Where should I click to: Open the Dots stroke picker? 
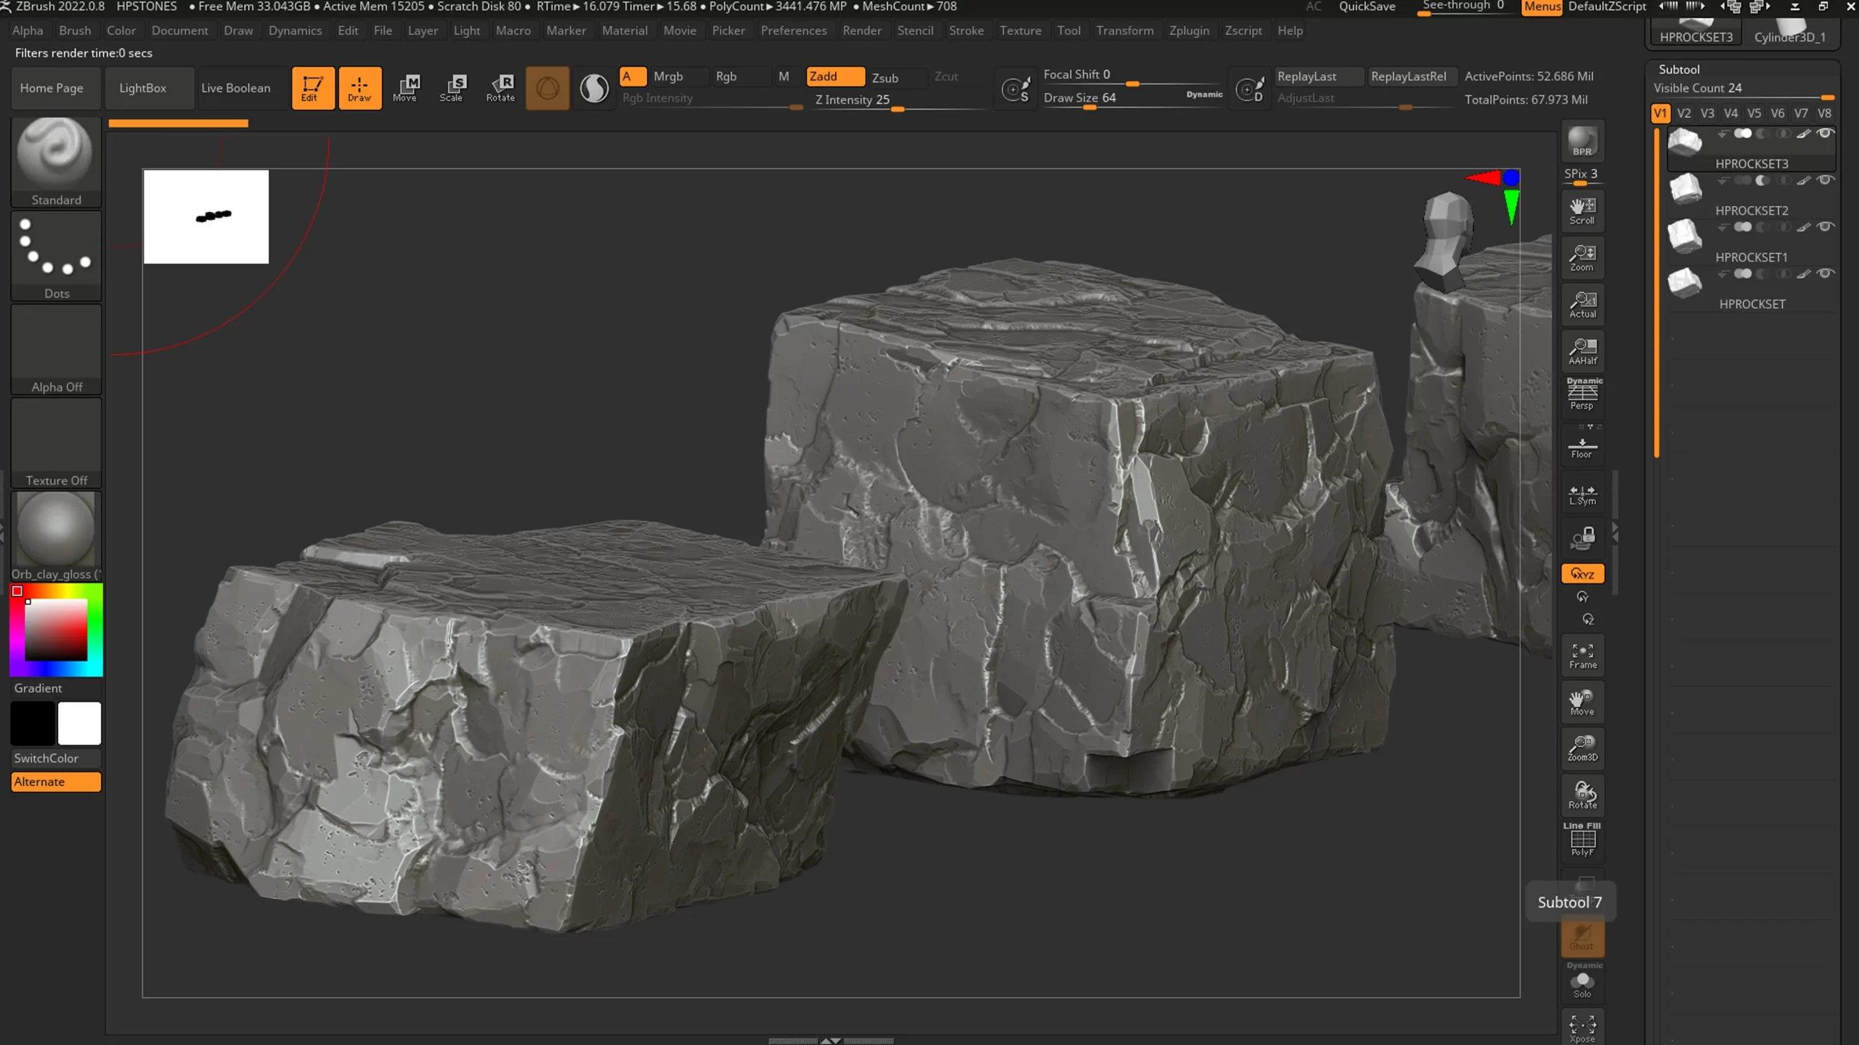(56, 256)
